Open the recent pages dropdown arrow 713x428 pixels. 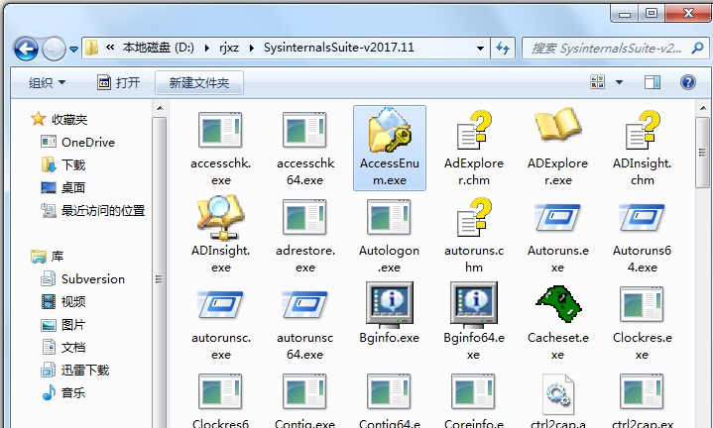73,49
